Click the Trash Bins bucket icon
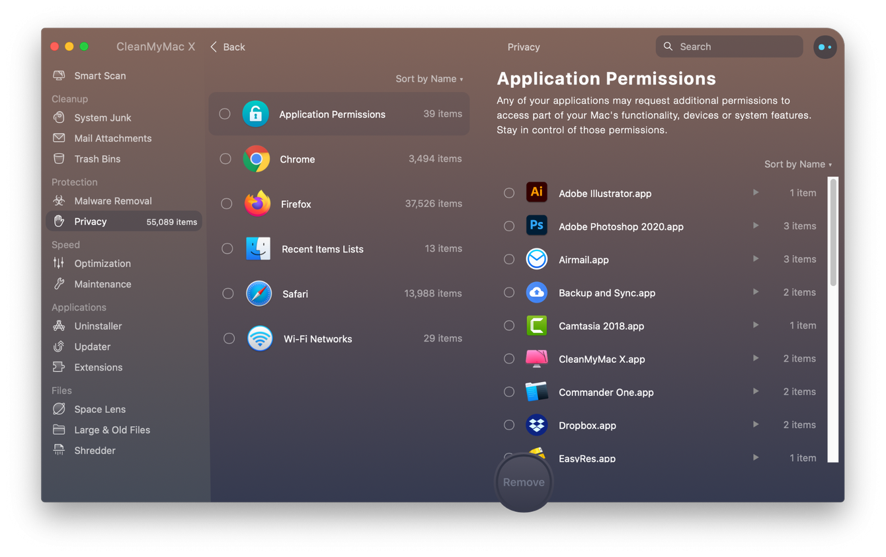The image size is (886, 557). (x=59, y=159)
